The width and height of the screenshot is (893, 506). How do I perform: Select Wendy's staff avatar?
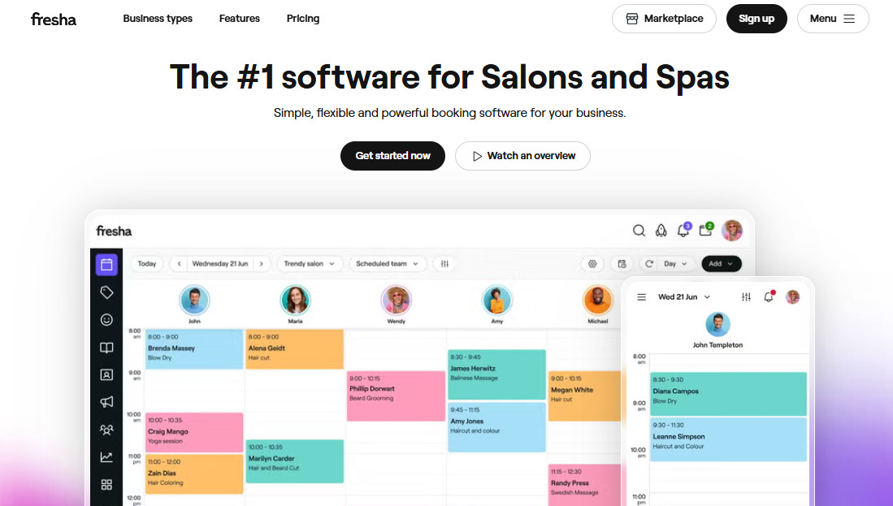coord(396,300)
